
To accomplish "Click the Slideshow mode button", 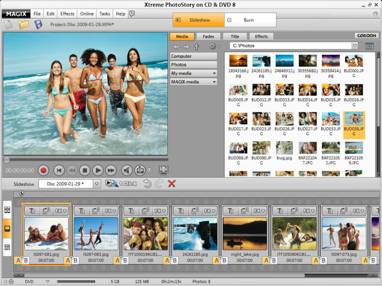I will coord(199,20).
